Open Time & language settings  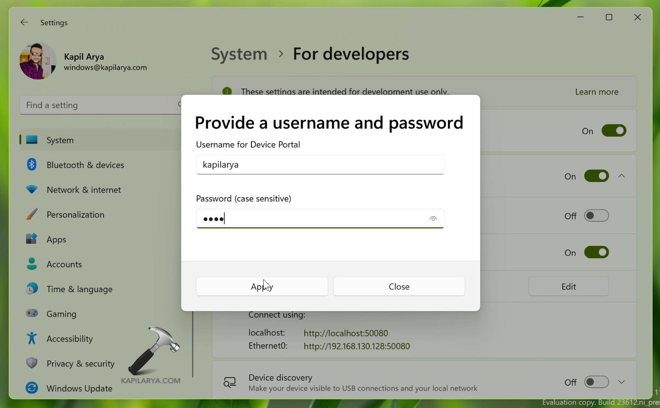pyautogui.click(x=100, y=289)
